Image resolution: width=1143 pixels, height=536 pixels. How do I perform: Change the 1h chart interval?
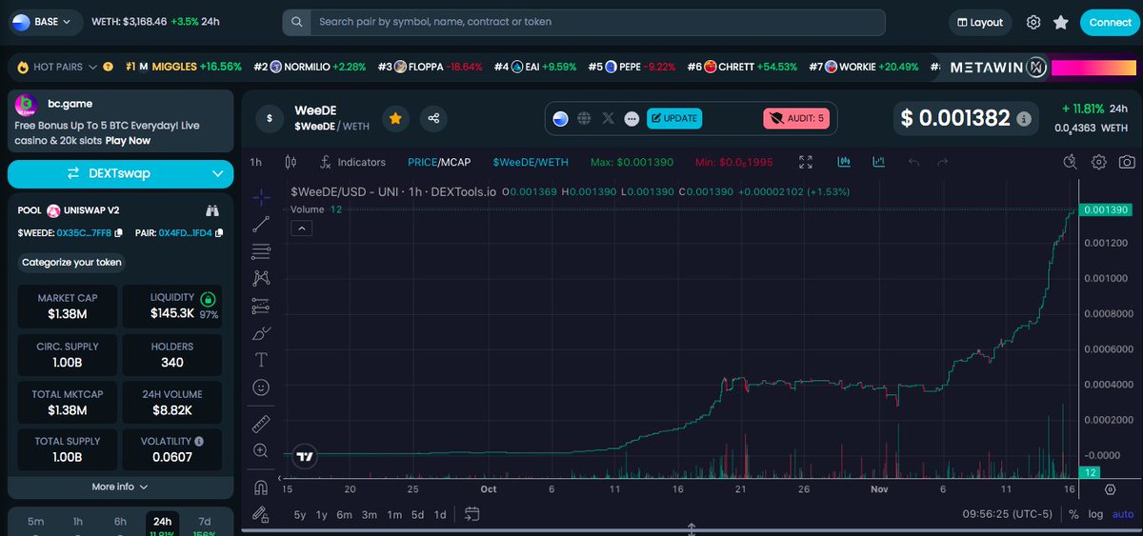[x=255, y=162]
